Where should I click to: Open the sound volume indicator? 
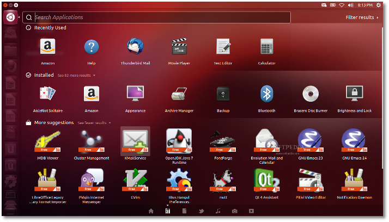pos(350,5)
